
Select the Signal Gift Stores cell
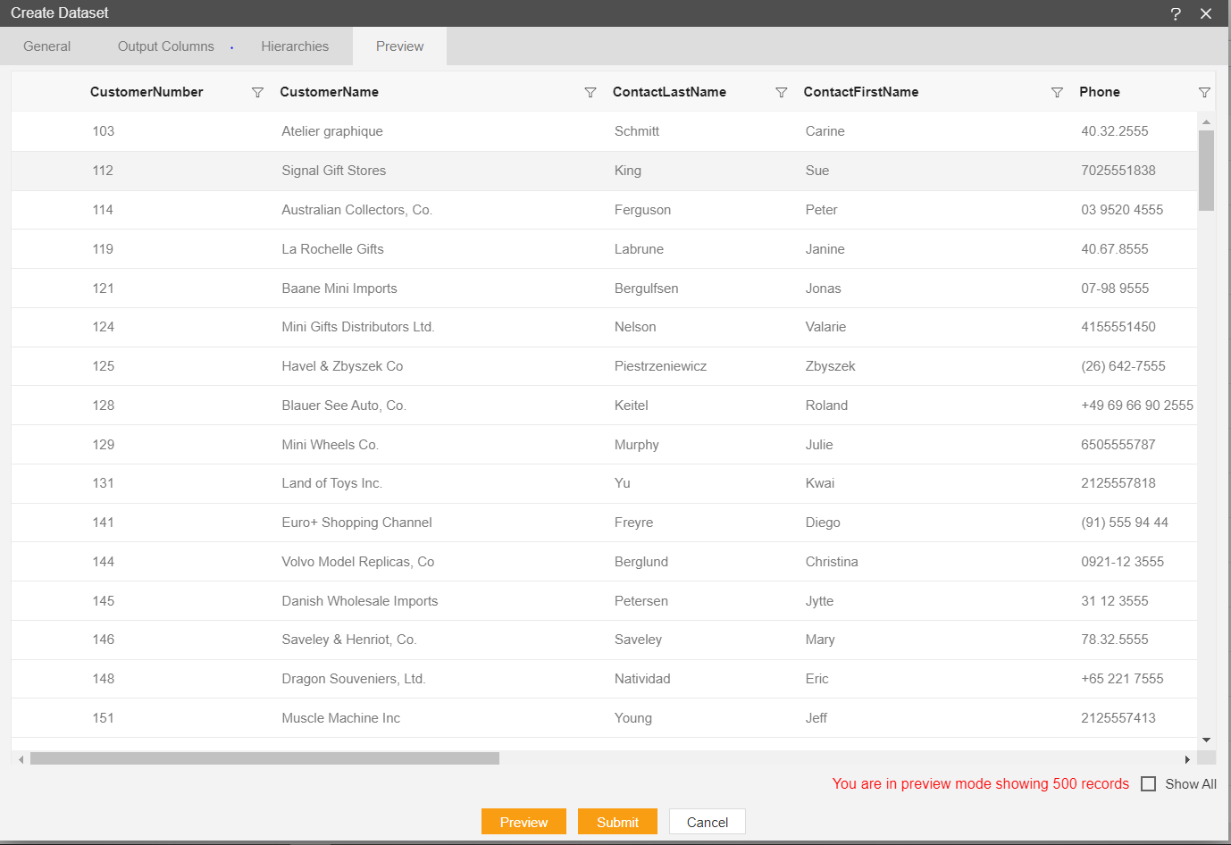click(x=334, y=171)
